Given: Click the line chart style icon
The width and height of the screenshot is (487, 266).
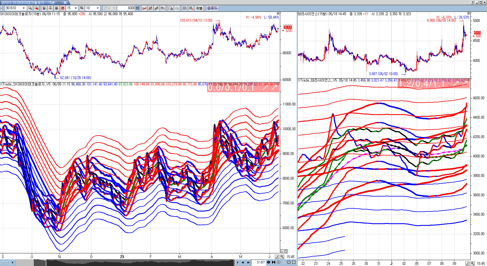Looking at the screenshot, I should (144, 8).
